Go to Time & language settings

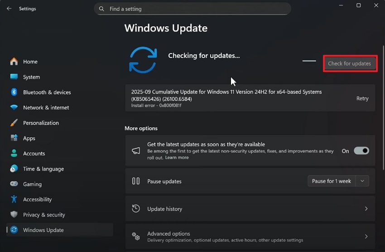tap(60, 169)
